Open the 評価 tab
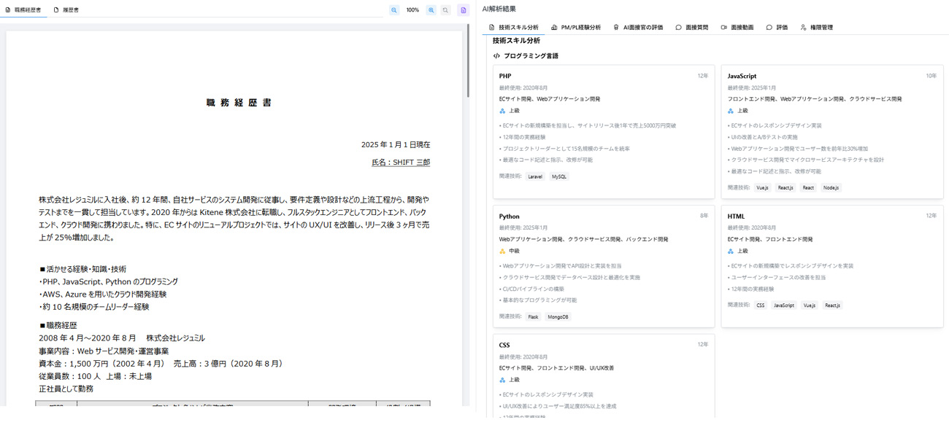 point(777,27)
